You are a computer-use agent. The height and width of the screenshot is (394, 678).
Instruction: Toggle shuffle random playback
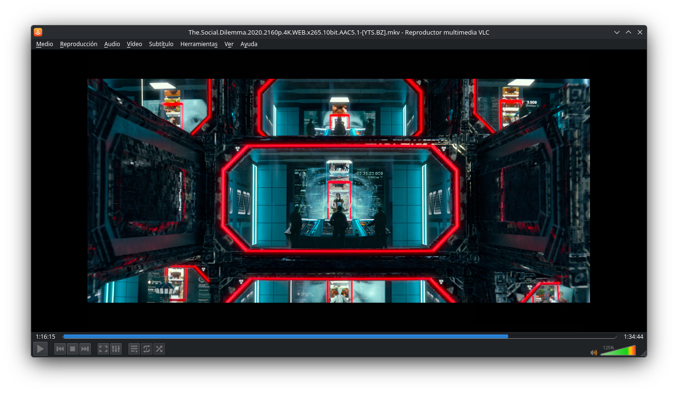pos(159,349)
